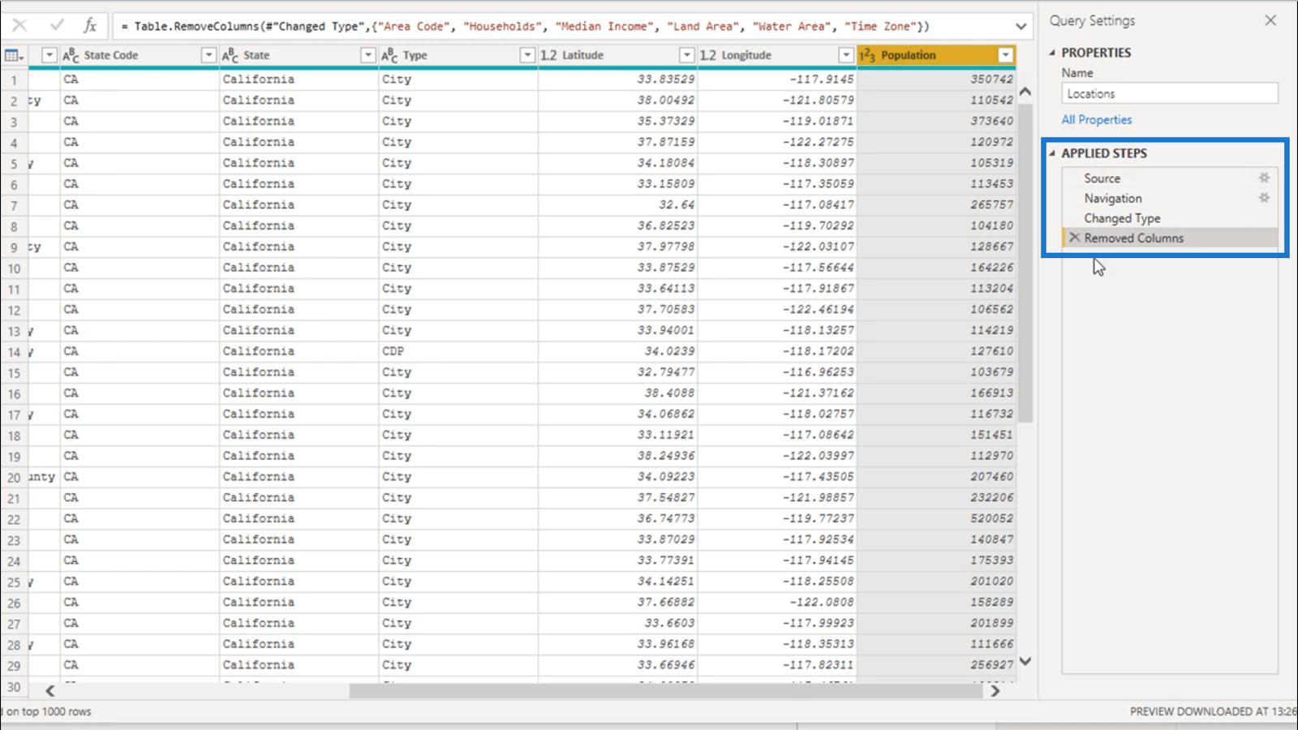This screenshot has height=730, width=1298.
Task: Select the Population column header
Action: (908, 55)
